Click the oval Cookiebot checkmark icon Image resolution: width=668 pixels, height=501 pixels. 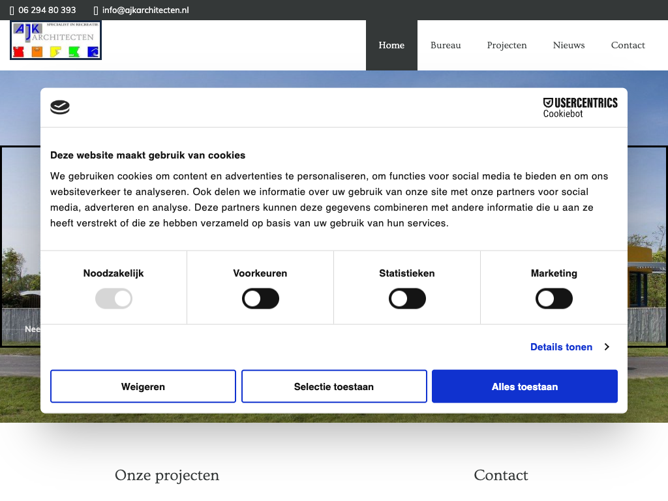coord(60,108)
